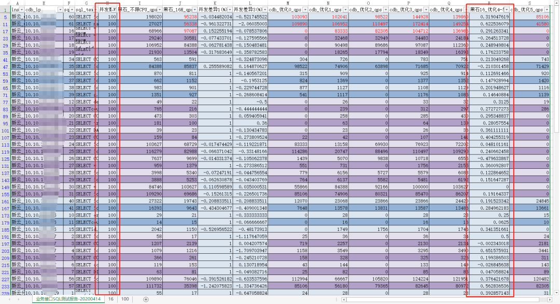The height and width of the screenshot is (304, 560).
Task: Click cell value 0.562836536
Action: pos(489,286)
